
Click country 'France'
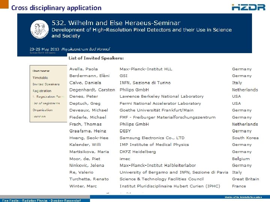pyautogui.click(x=239, y=186)
